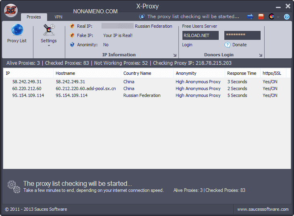Screen dimensions: 294x216
Task: Click the Settings wrench and screwdriver icon
Action: tap(49, 30)
